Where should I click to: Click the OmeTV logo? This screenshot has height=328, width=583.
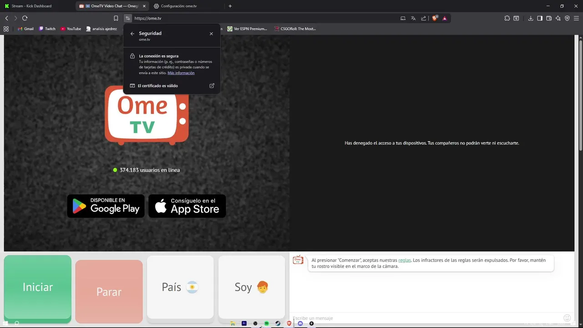point(147,115)
